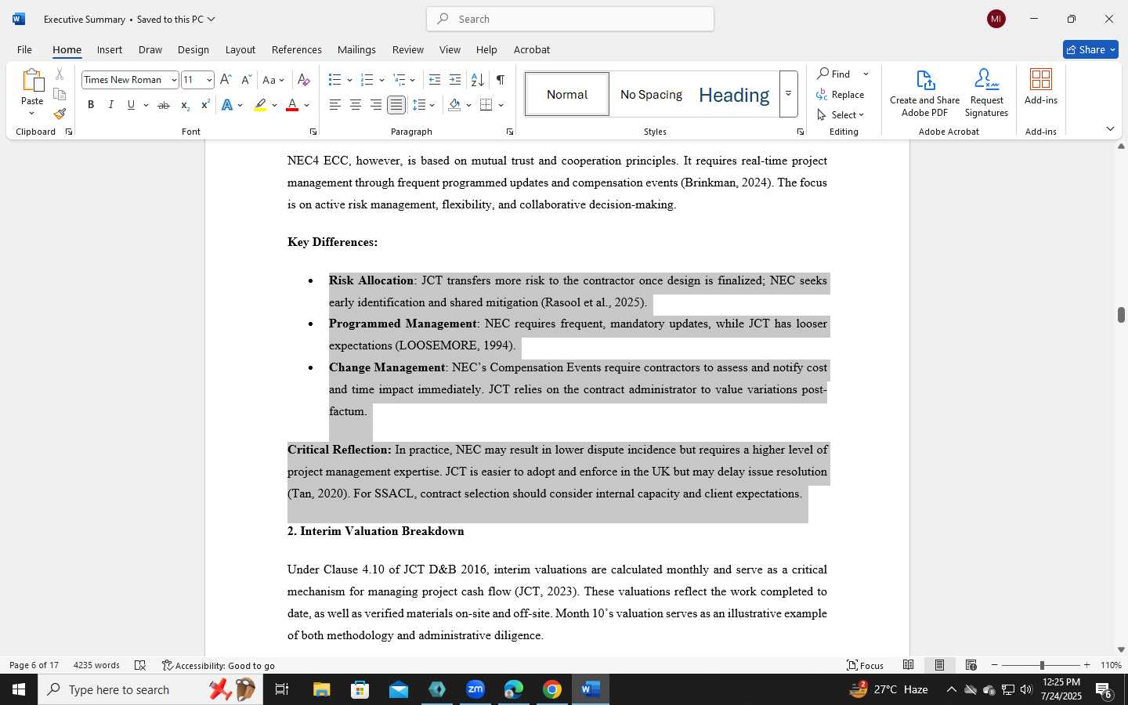The image size is (1128, 705).
Task: Expand the Styles gallery
Action: coord(788,94)
